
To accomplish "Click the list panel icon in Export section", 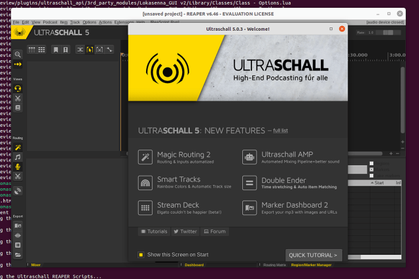I will tap(18, 245).
